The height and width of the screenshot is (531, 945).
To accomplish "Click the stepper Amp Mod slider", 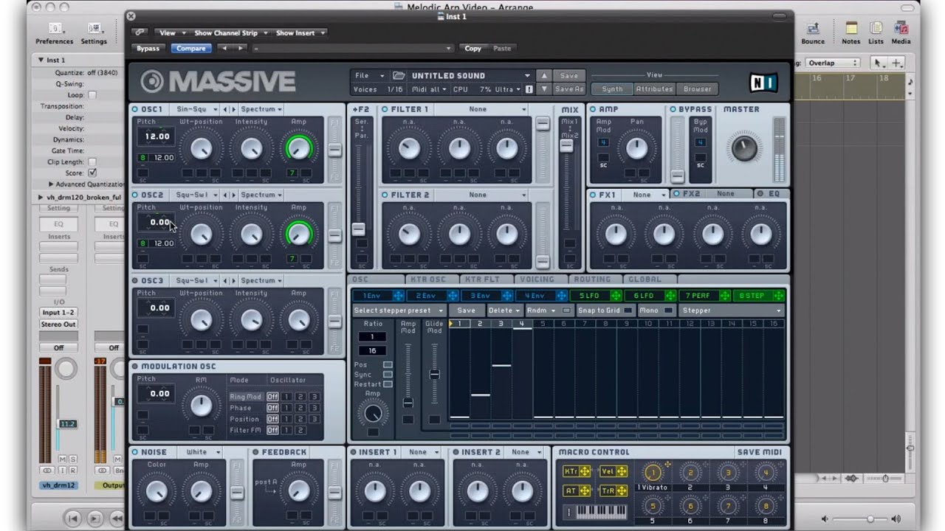I will [408, 403].
